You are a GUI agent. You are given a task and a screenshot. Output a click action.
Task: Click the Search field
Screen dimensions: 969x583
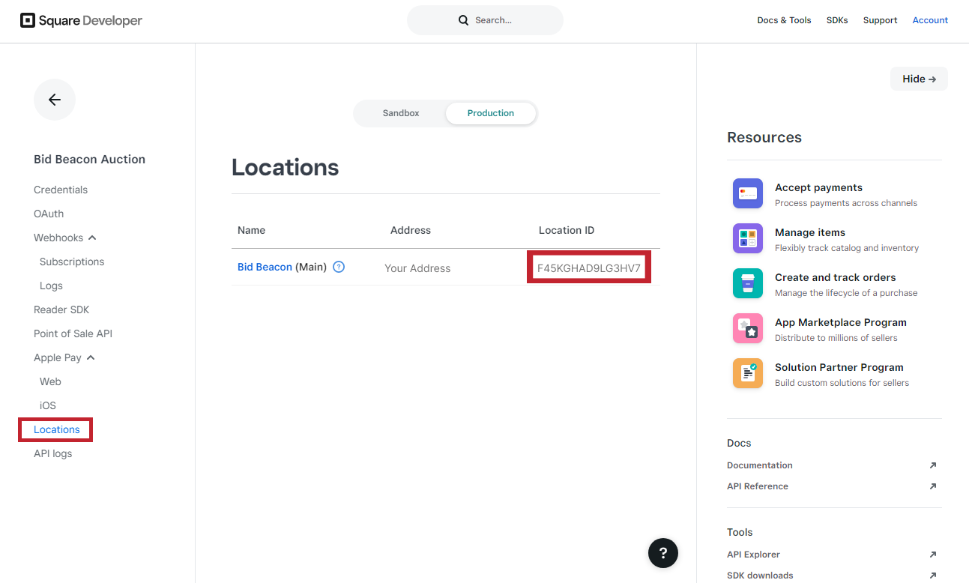point(485,20)
